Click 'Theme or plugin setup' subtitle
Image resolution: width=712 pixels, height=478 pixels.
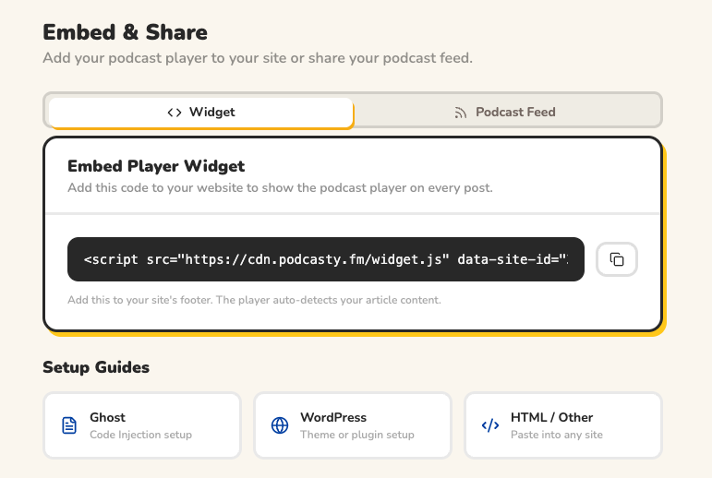pos(356,435)
